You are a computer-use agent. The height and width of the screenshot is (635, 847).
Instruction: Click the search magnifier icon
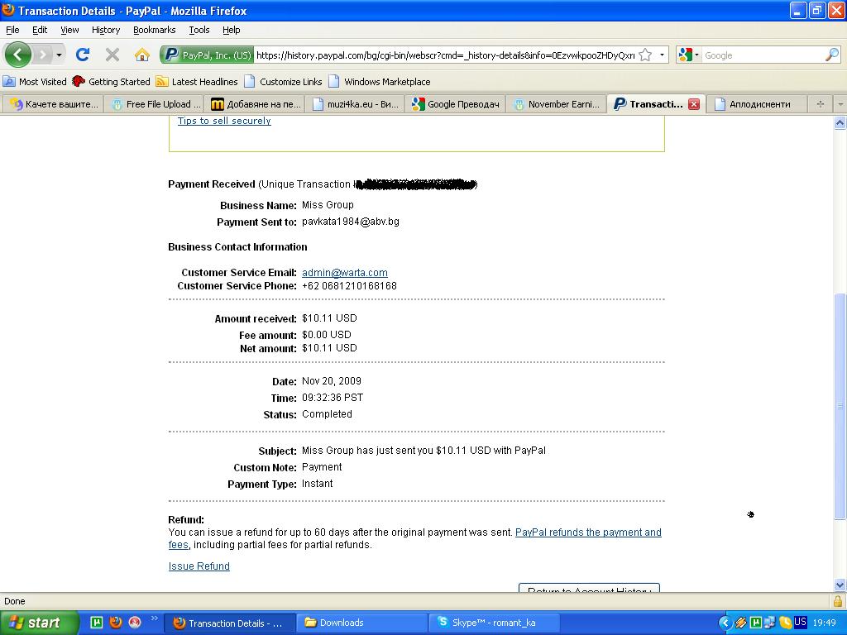832,55
